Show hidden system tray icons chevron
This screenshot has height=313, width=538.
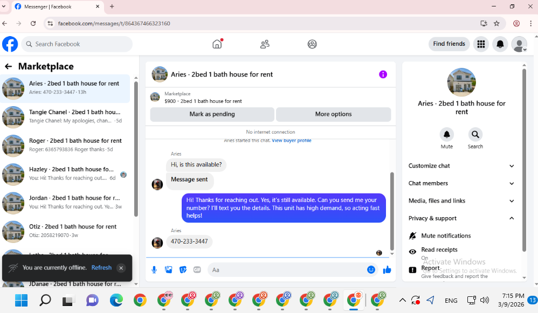tap(403, 300)
